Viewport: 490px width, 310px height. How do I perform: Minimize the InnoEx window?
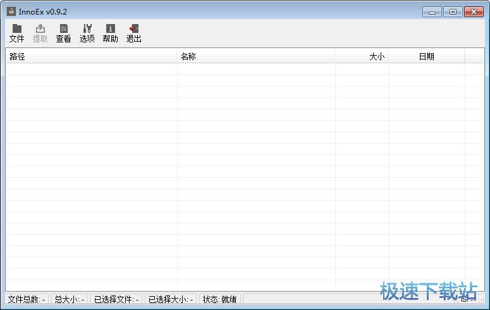click(432, 11)
